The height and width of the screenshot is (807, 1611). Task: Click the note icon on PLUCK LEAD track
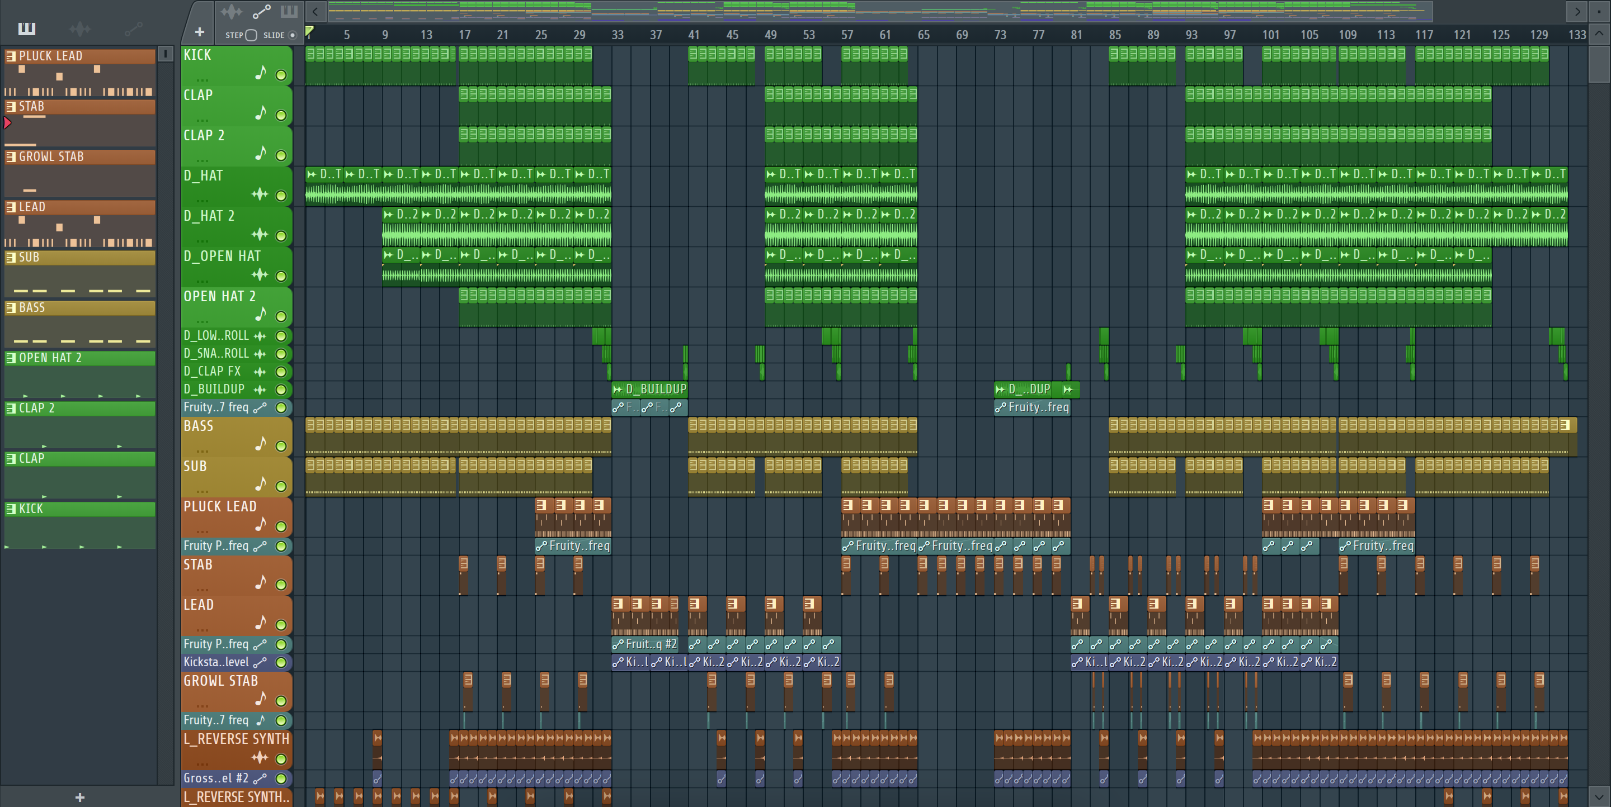point(261,525)
